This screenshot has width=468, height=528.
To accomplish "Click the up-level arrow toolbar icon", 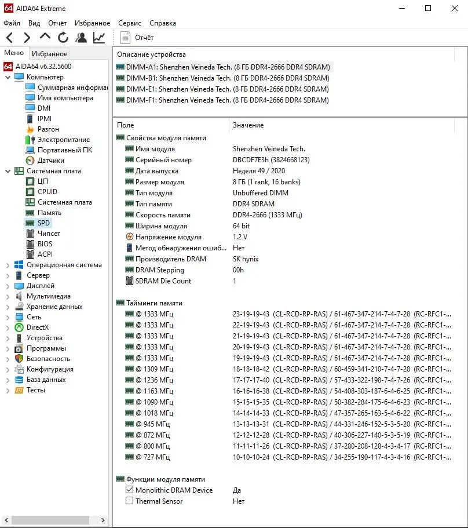I will 45,37.
